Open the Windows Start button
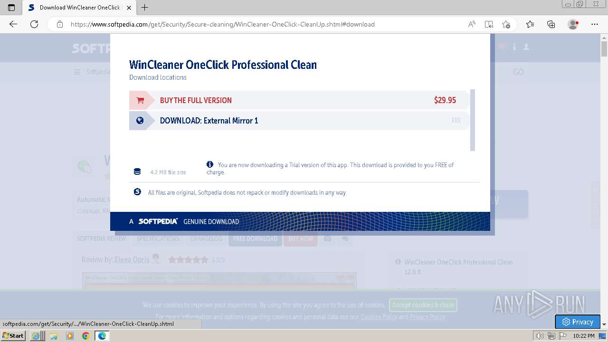 pyautogui.click(x=13, y=336)
